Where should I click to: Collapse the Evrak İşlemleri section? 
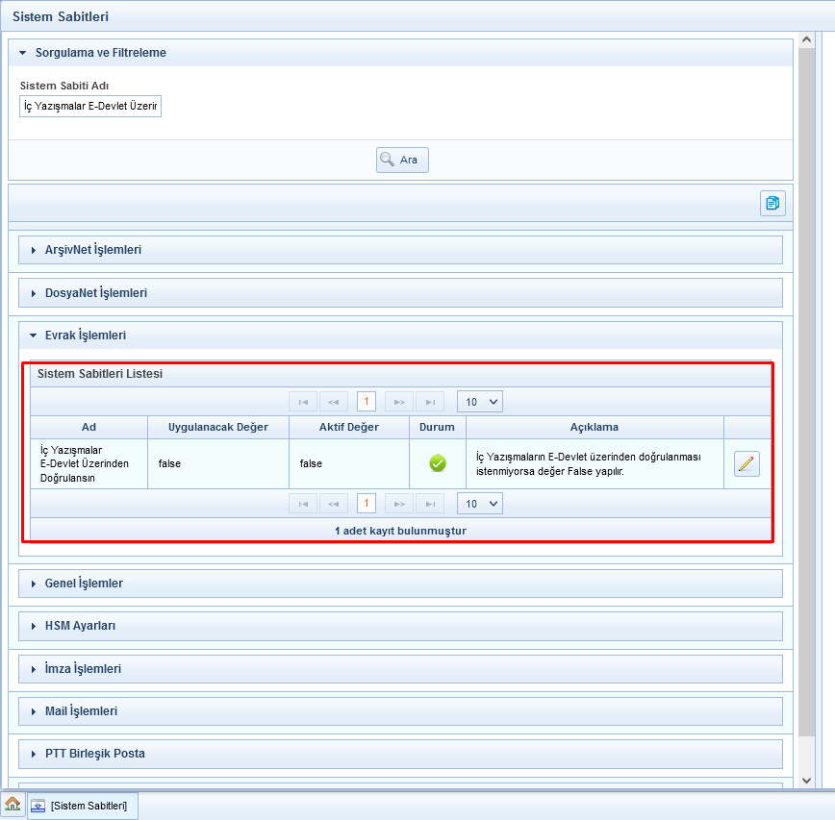point(85,335)
